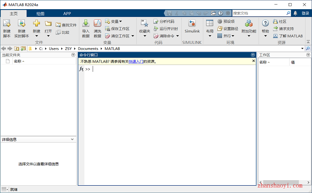Screen dimensions: 312x193
Task: Click the Documents folder in the path
Action: pyautogui.click(x=88, y=48)
